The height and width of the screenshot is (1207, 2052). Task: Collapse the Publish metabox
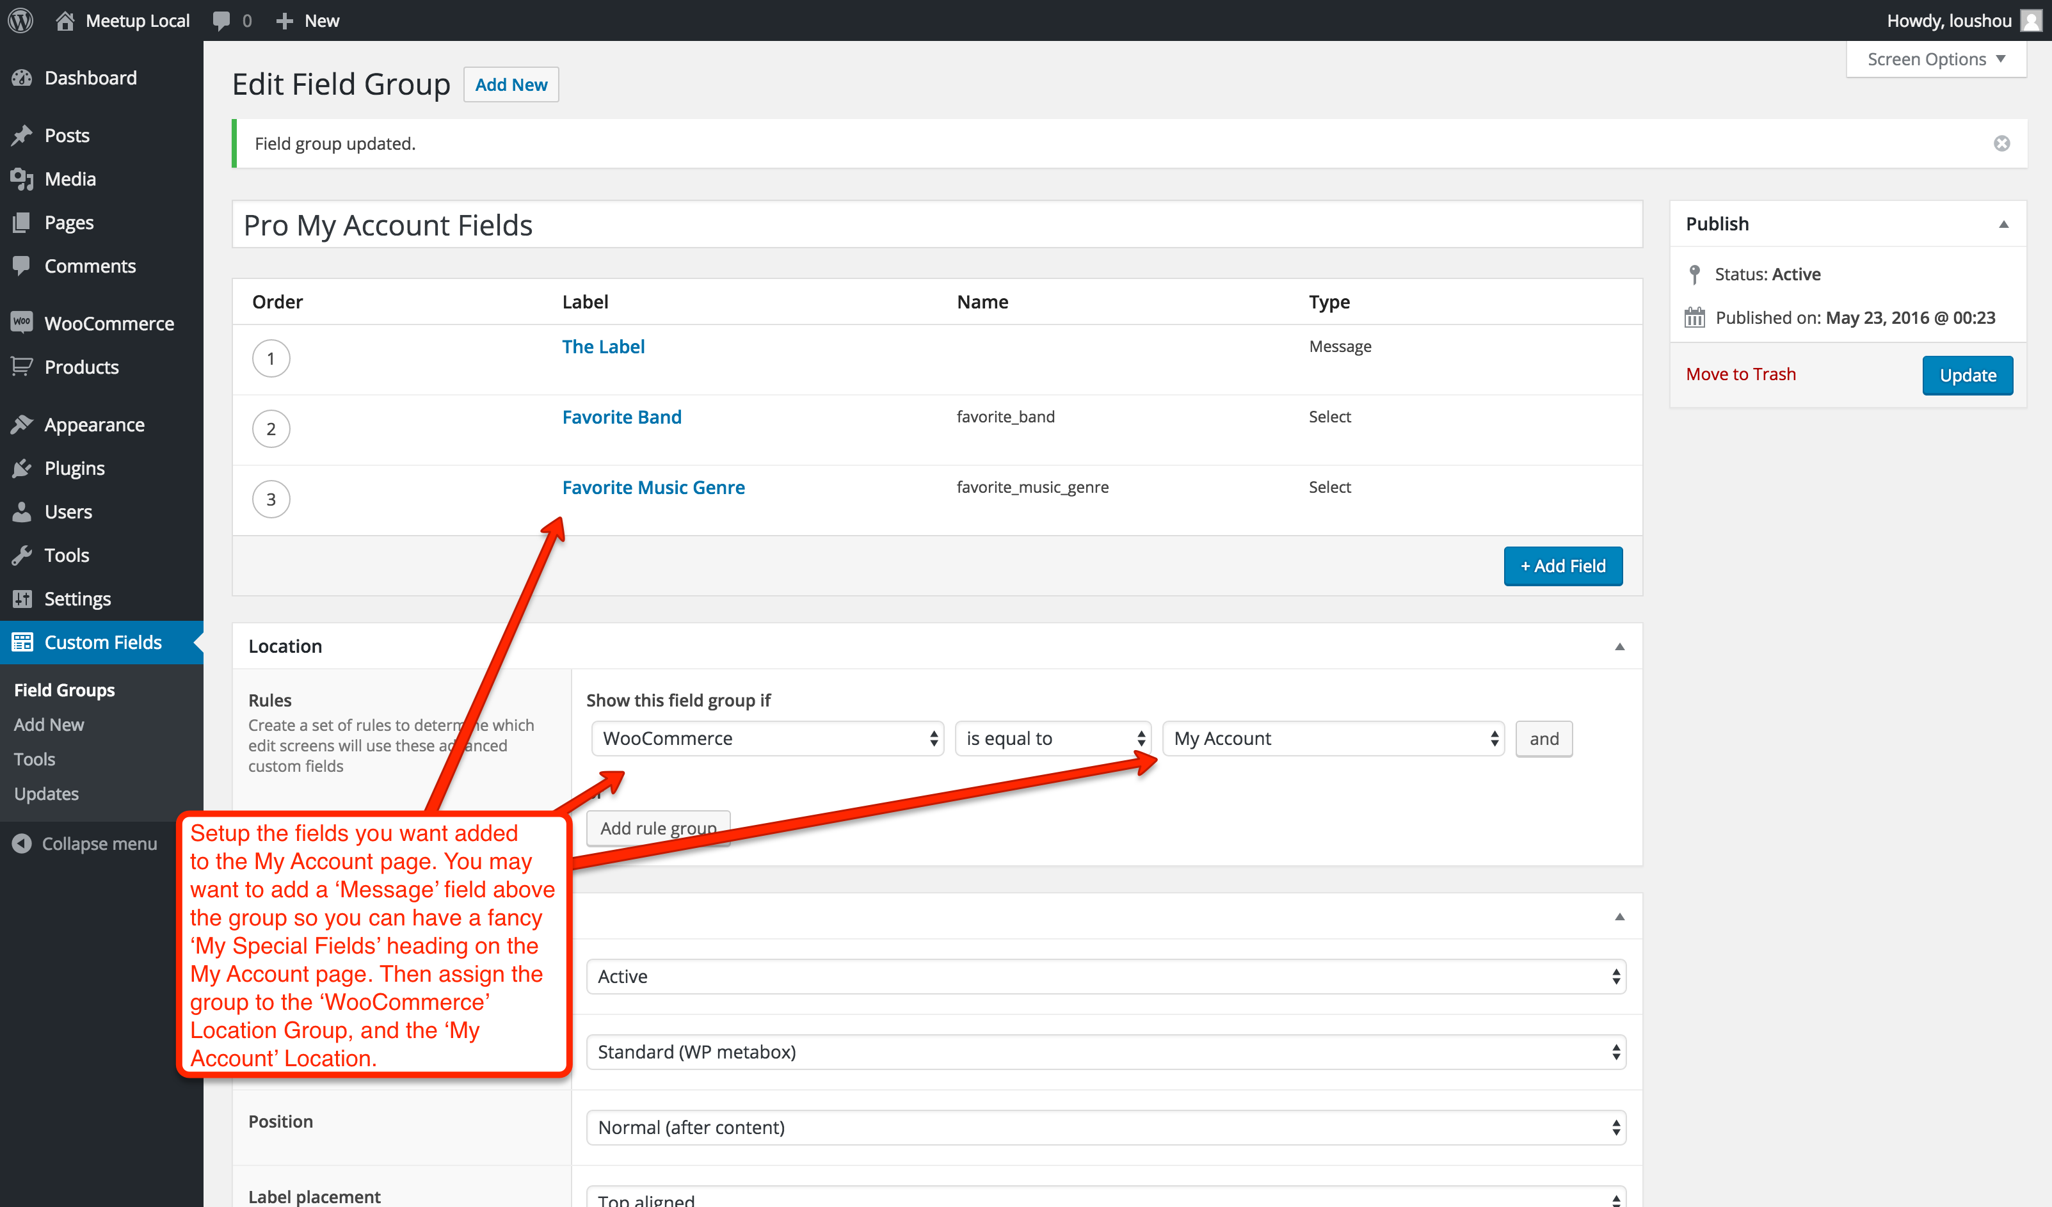coord(2003,224)
